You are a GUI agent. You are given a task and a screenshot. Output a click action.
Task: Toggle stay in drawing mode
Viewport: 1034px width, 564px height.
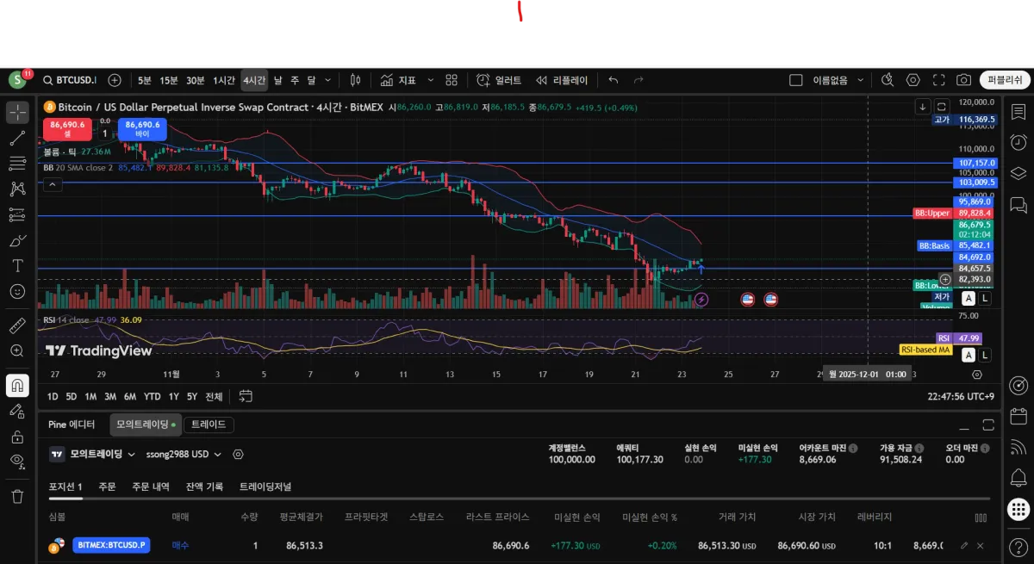pyautogui.click(x=17, y=411)
